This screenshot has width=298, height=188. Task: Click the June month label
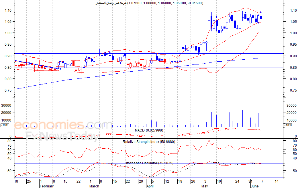[255, 186]
